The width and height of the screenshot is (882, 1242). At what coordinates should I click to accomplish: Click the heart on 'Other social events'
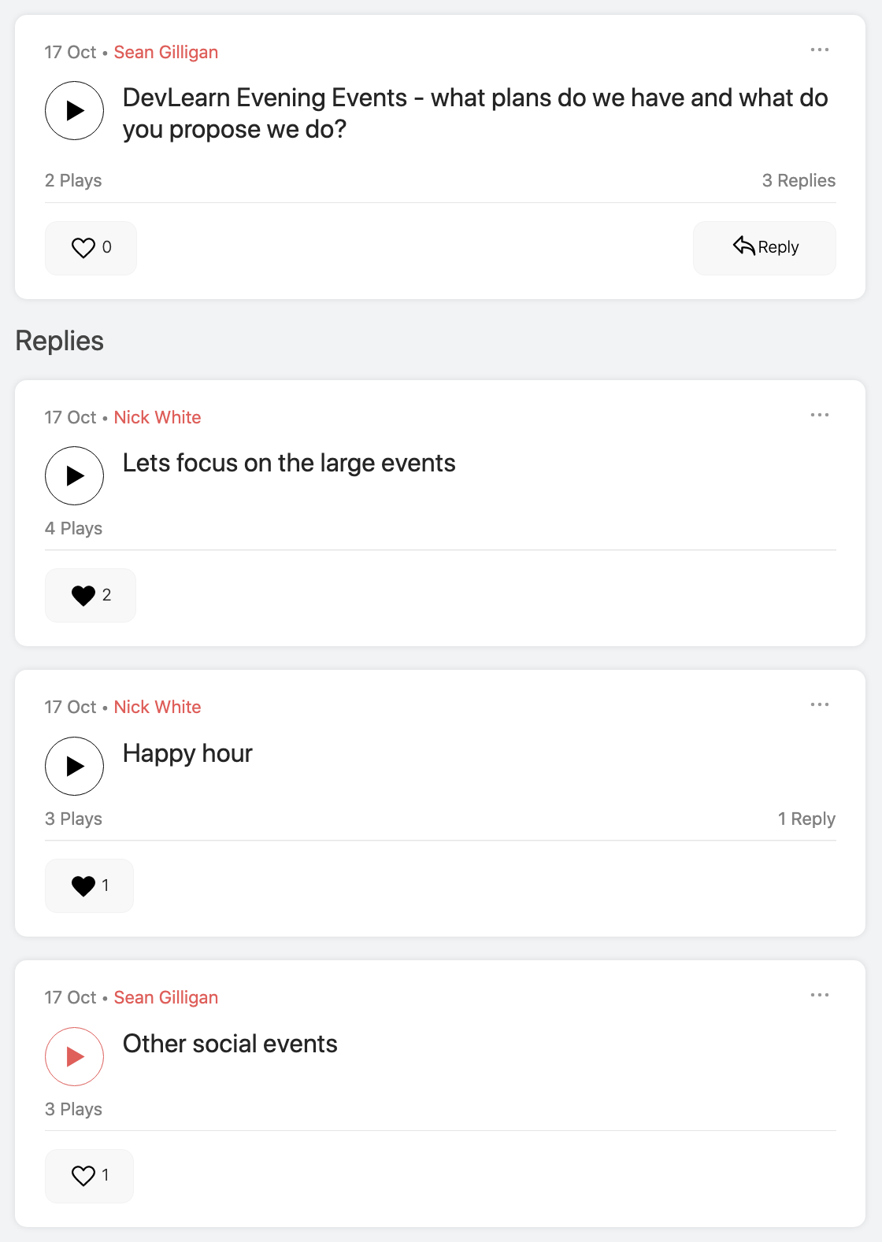(x=83, y=1175)
